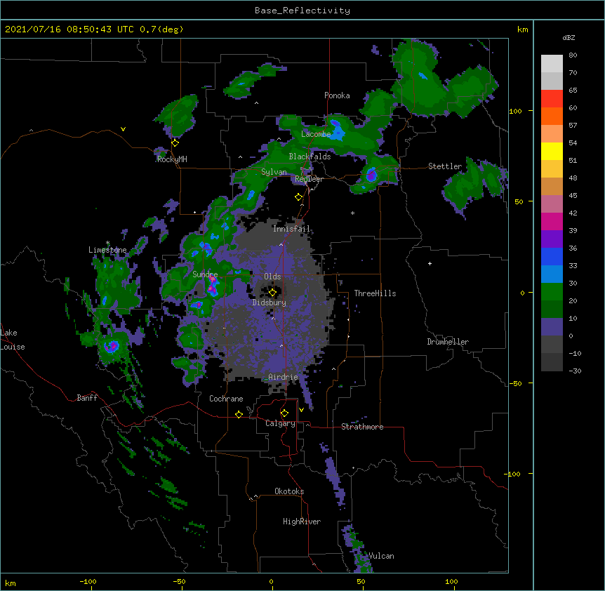Screen dimensions: 605x591
Task: Click the legend value -30
Action: (x=575, y=371)
